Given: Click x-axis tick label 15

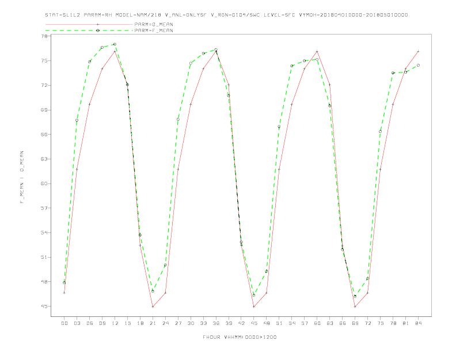Looking at the screenshot, I should (x=127, y=323).
